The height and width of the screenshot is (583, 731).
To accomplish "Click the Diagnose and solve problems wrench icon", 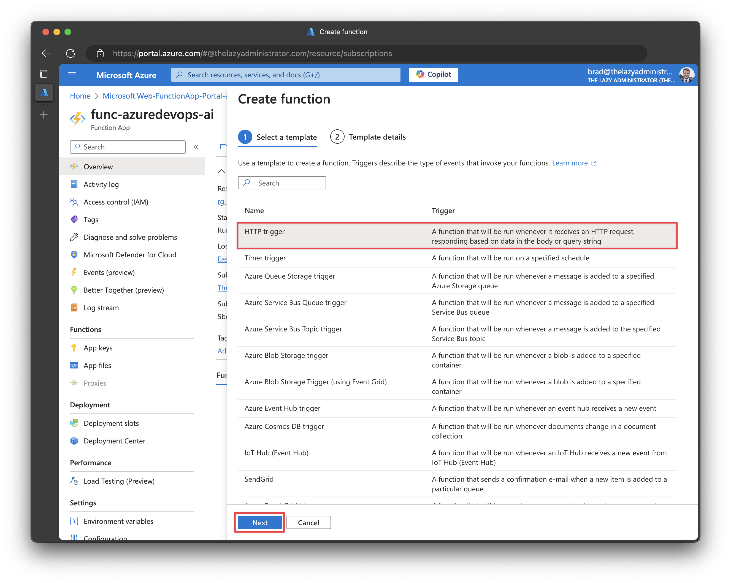I will click(x=74, y=237).
